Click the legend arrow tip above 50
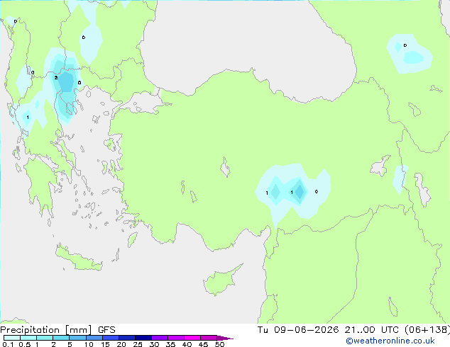Viewport: 450px width, 347px height. click(x=225, y=338)
